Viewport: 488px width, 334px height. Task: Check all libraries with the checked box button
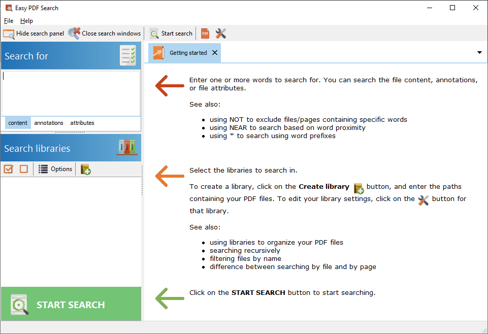pos(8,169)
